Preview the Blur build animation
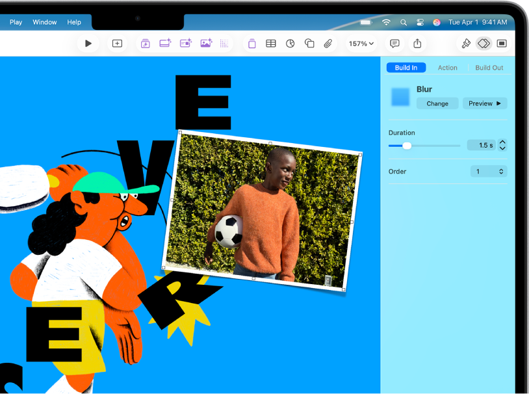Screen dimensions: 529x394 (x=485, y=103)
